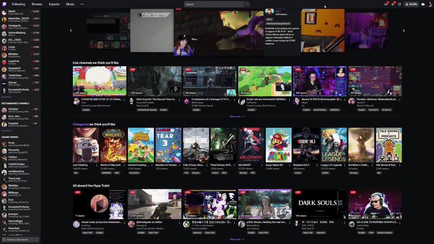Click the Twitch logo home icon
The width and height of the screenshot is (434, 244).
[x=4, y=4]
